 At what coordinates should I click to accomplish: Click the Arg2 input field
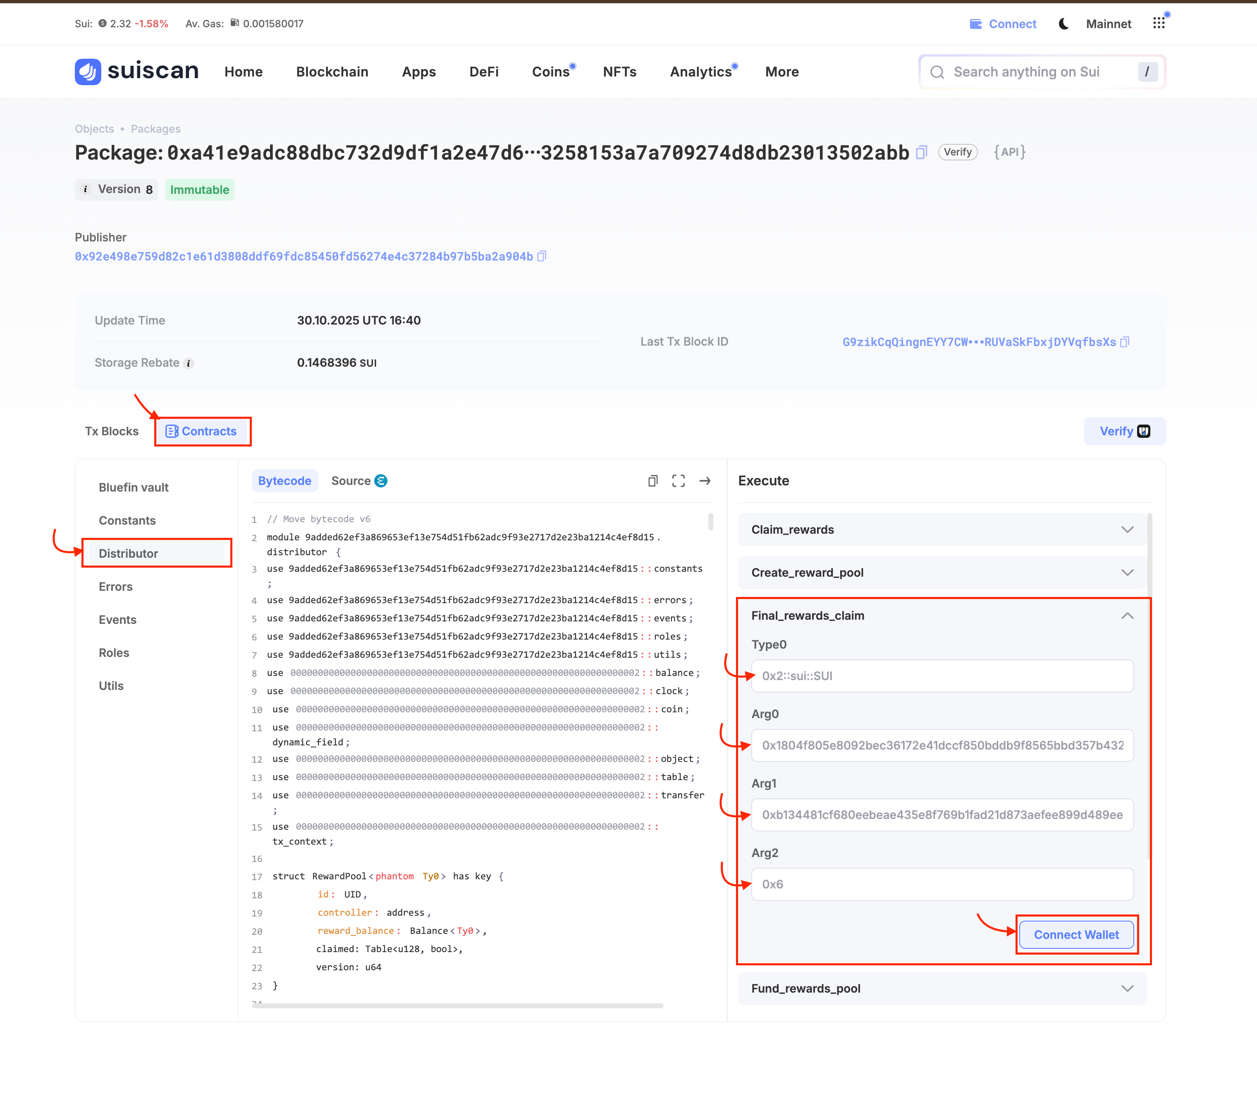click(942, 884)
